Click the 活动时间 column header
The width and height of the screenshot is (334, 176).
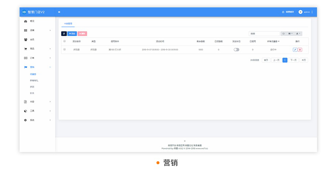[x=160, y=42]
